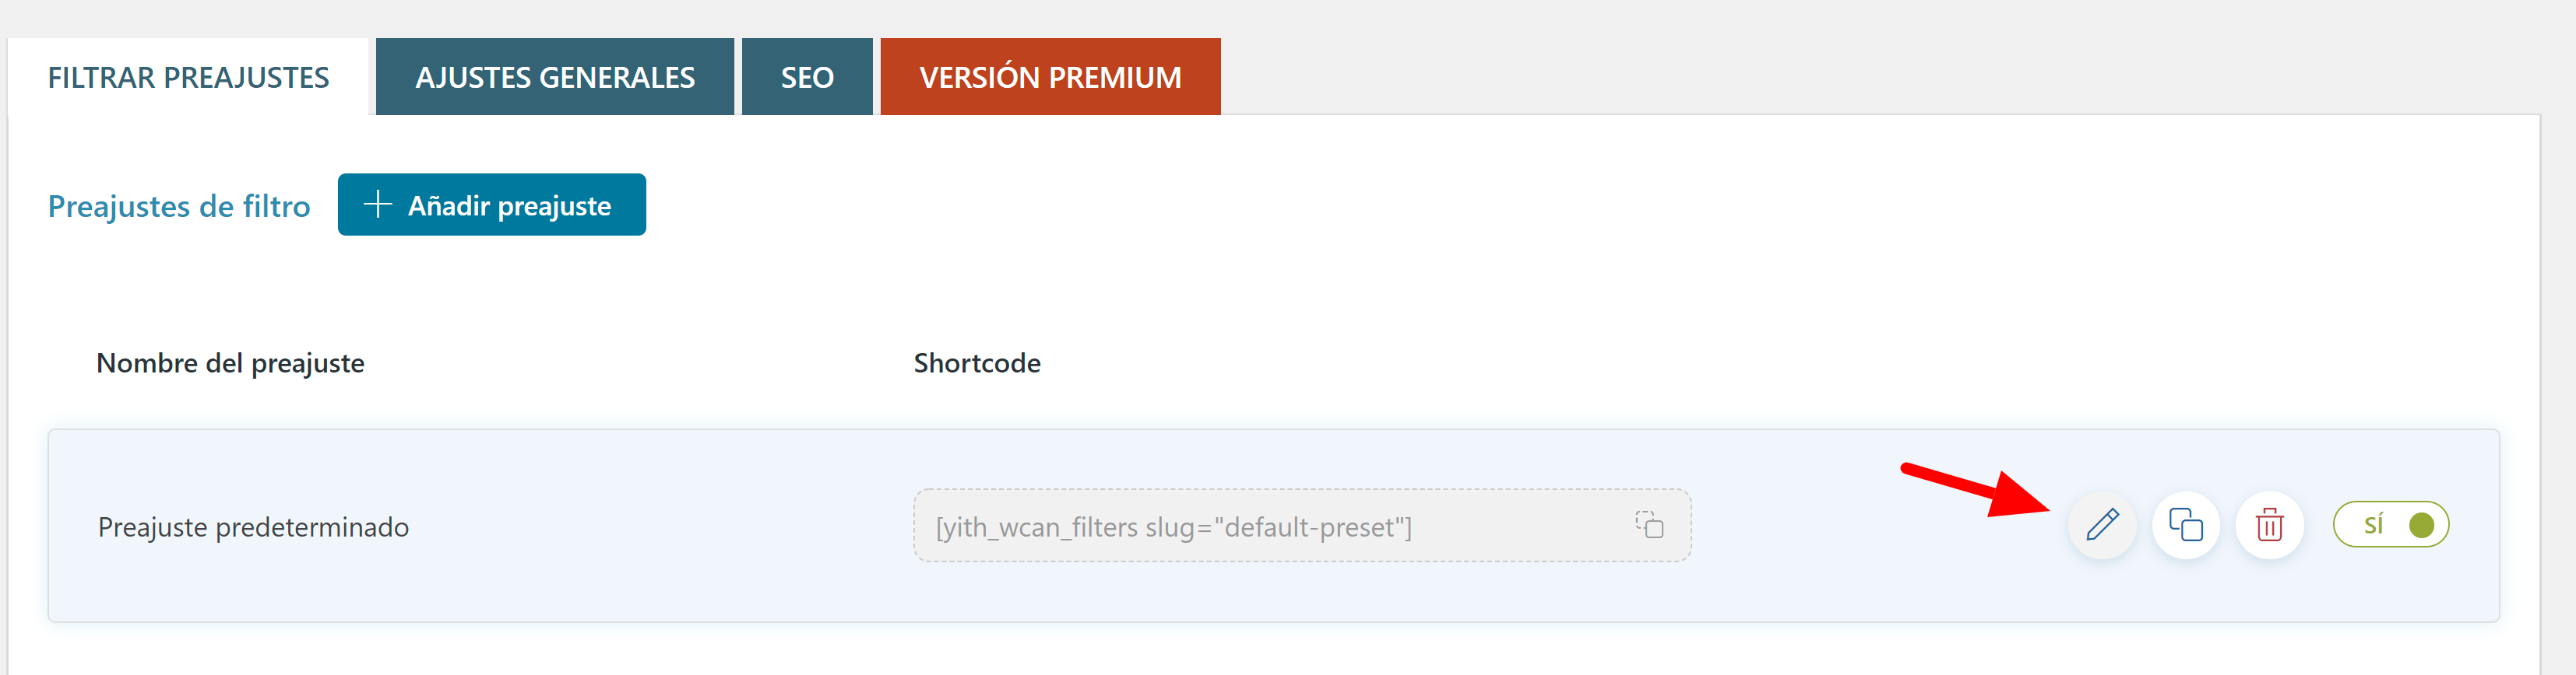2576x675 pixels.
Task: Add a new preset with Añadir preajuste
Action: coord(492,205)
